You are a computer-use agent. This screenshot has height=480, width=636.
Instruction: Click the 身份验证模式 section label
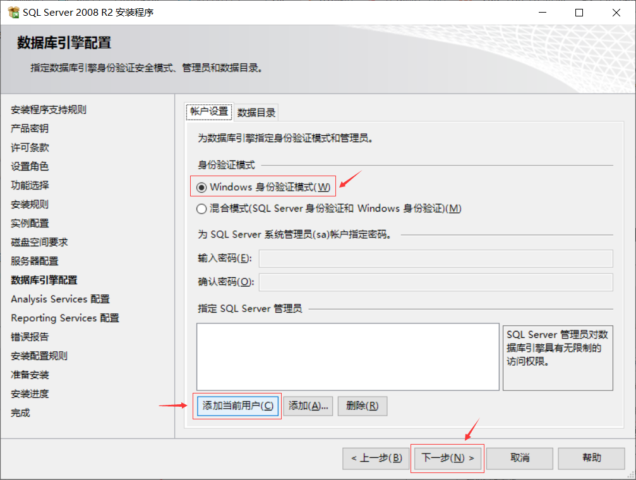(x=226, y=165)
